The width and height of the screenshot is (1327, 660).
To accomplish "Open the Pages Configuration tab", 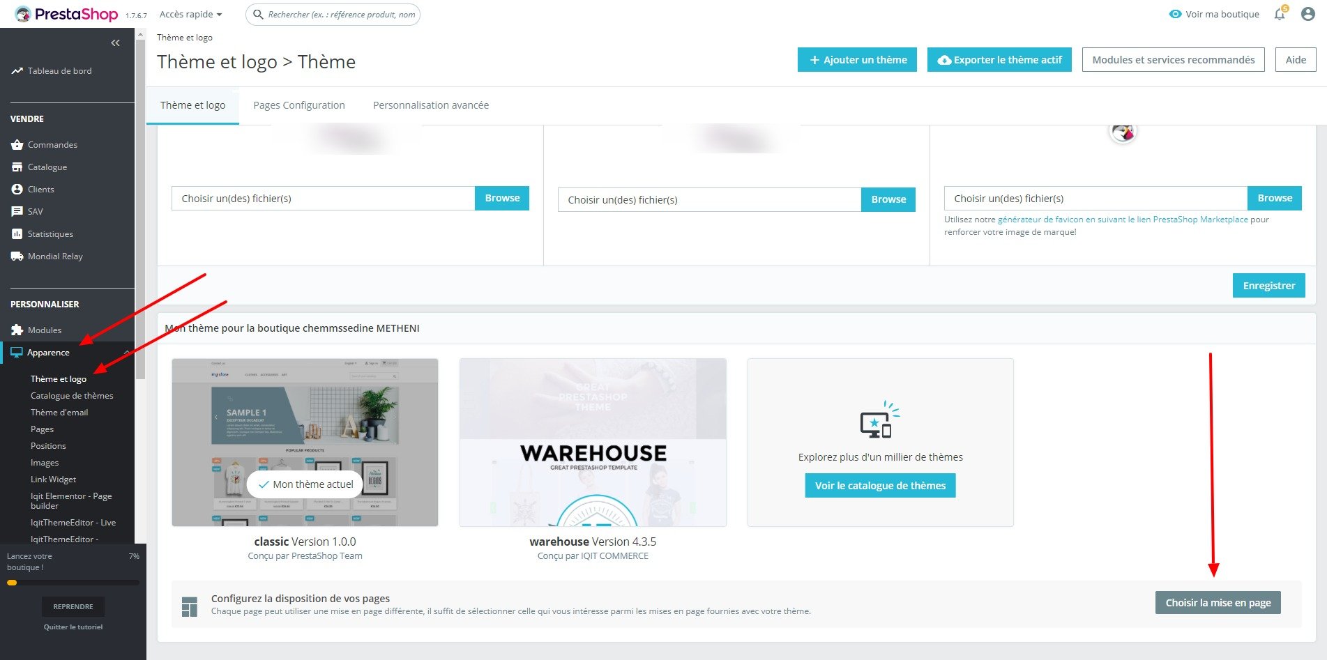I will point(299,105).
